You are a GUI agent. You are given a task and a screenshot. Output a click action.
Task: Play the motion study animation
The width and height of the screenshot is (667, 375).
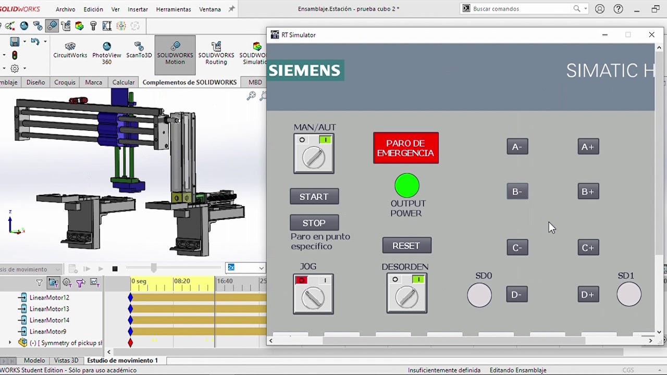tap(101, 269)
